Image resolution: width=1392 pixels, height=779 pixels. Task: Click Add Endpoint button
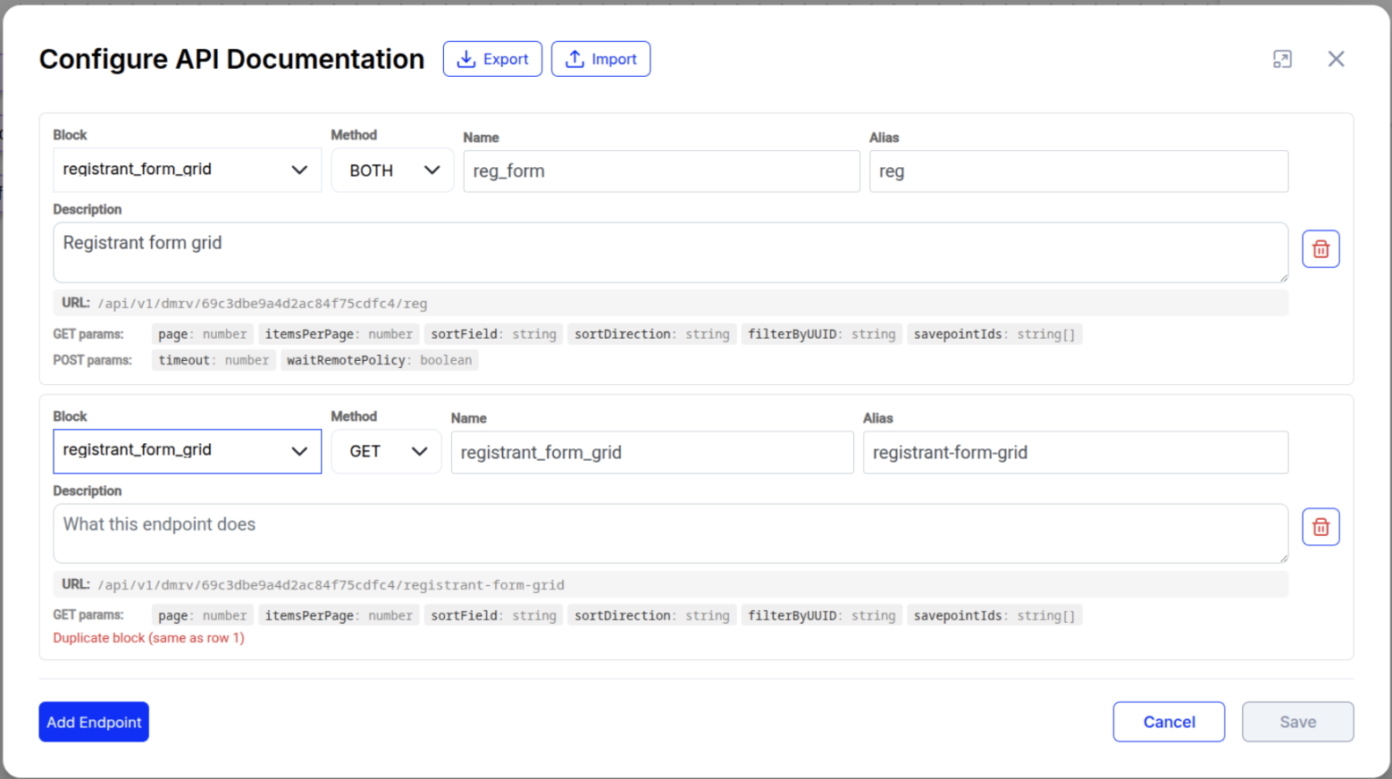click(x=94, y=722)
